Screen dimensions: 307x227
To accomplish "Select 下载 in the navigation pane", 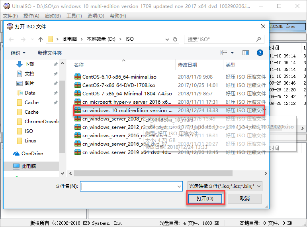I will [x=29, y=64].
